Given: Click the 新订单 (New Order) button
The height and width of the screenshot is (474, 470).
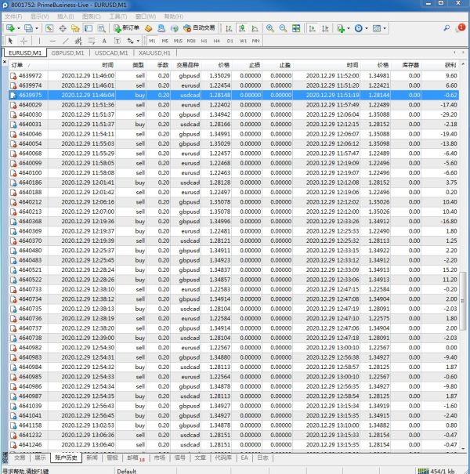Looking at the screenshot, I should point(125,28).
